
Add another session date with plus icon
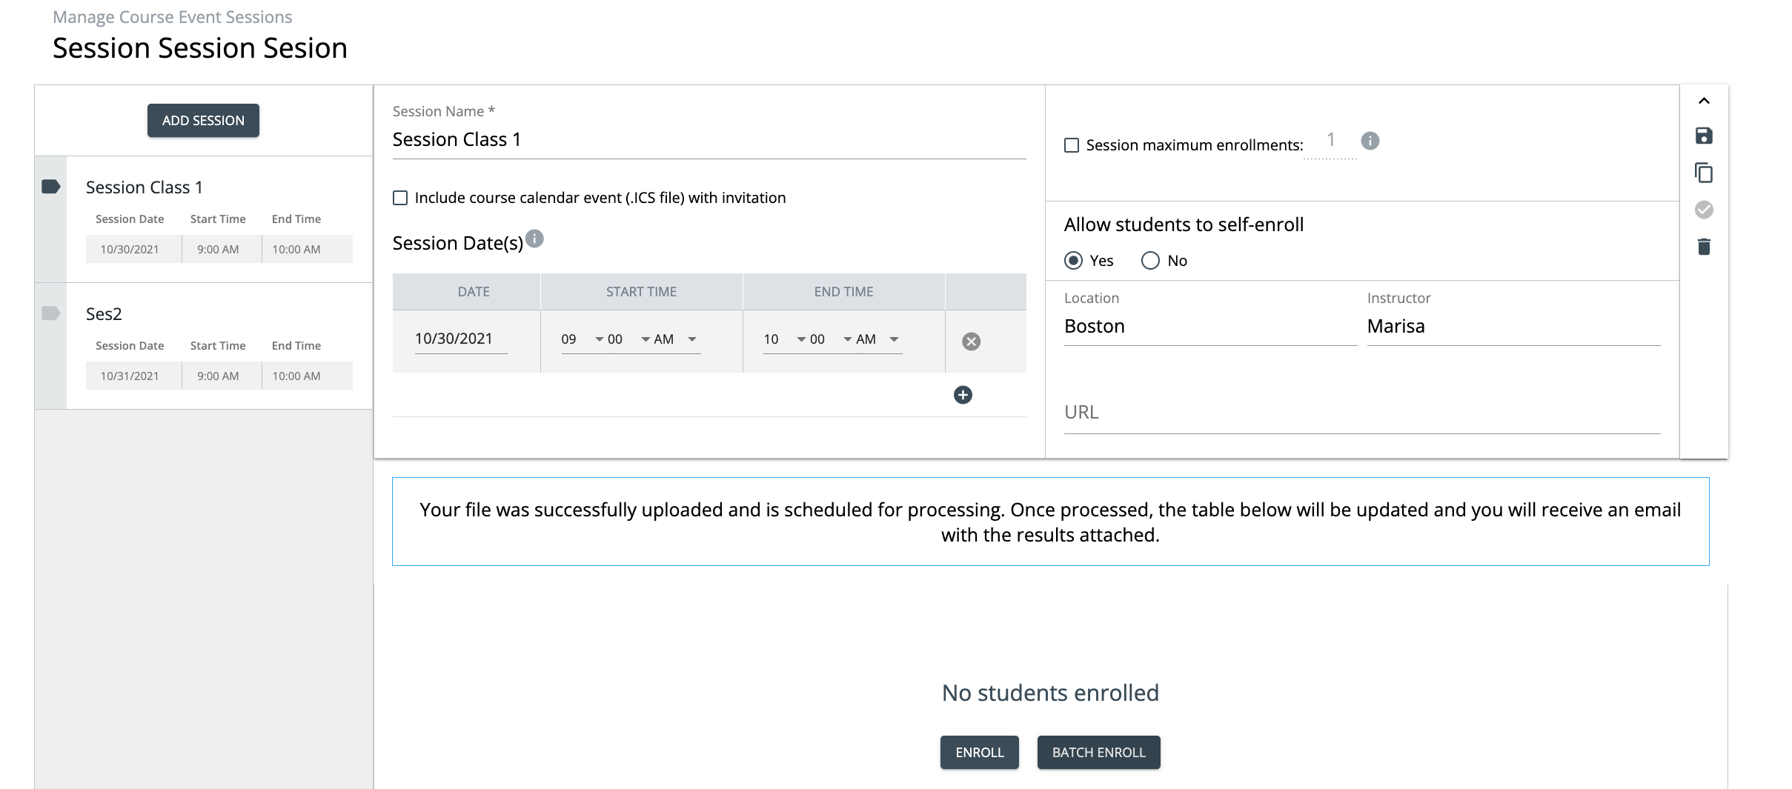(963, 395)
